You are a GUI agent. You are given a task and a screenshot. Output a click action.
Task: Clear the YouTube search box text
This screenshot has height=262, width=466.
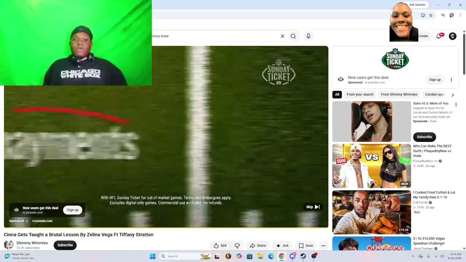point(282,36)
